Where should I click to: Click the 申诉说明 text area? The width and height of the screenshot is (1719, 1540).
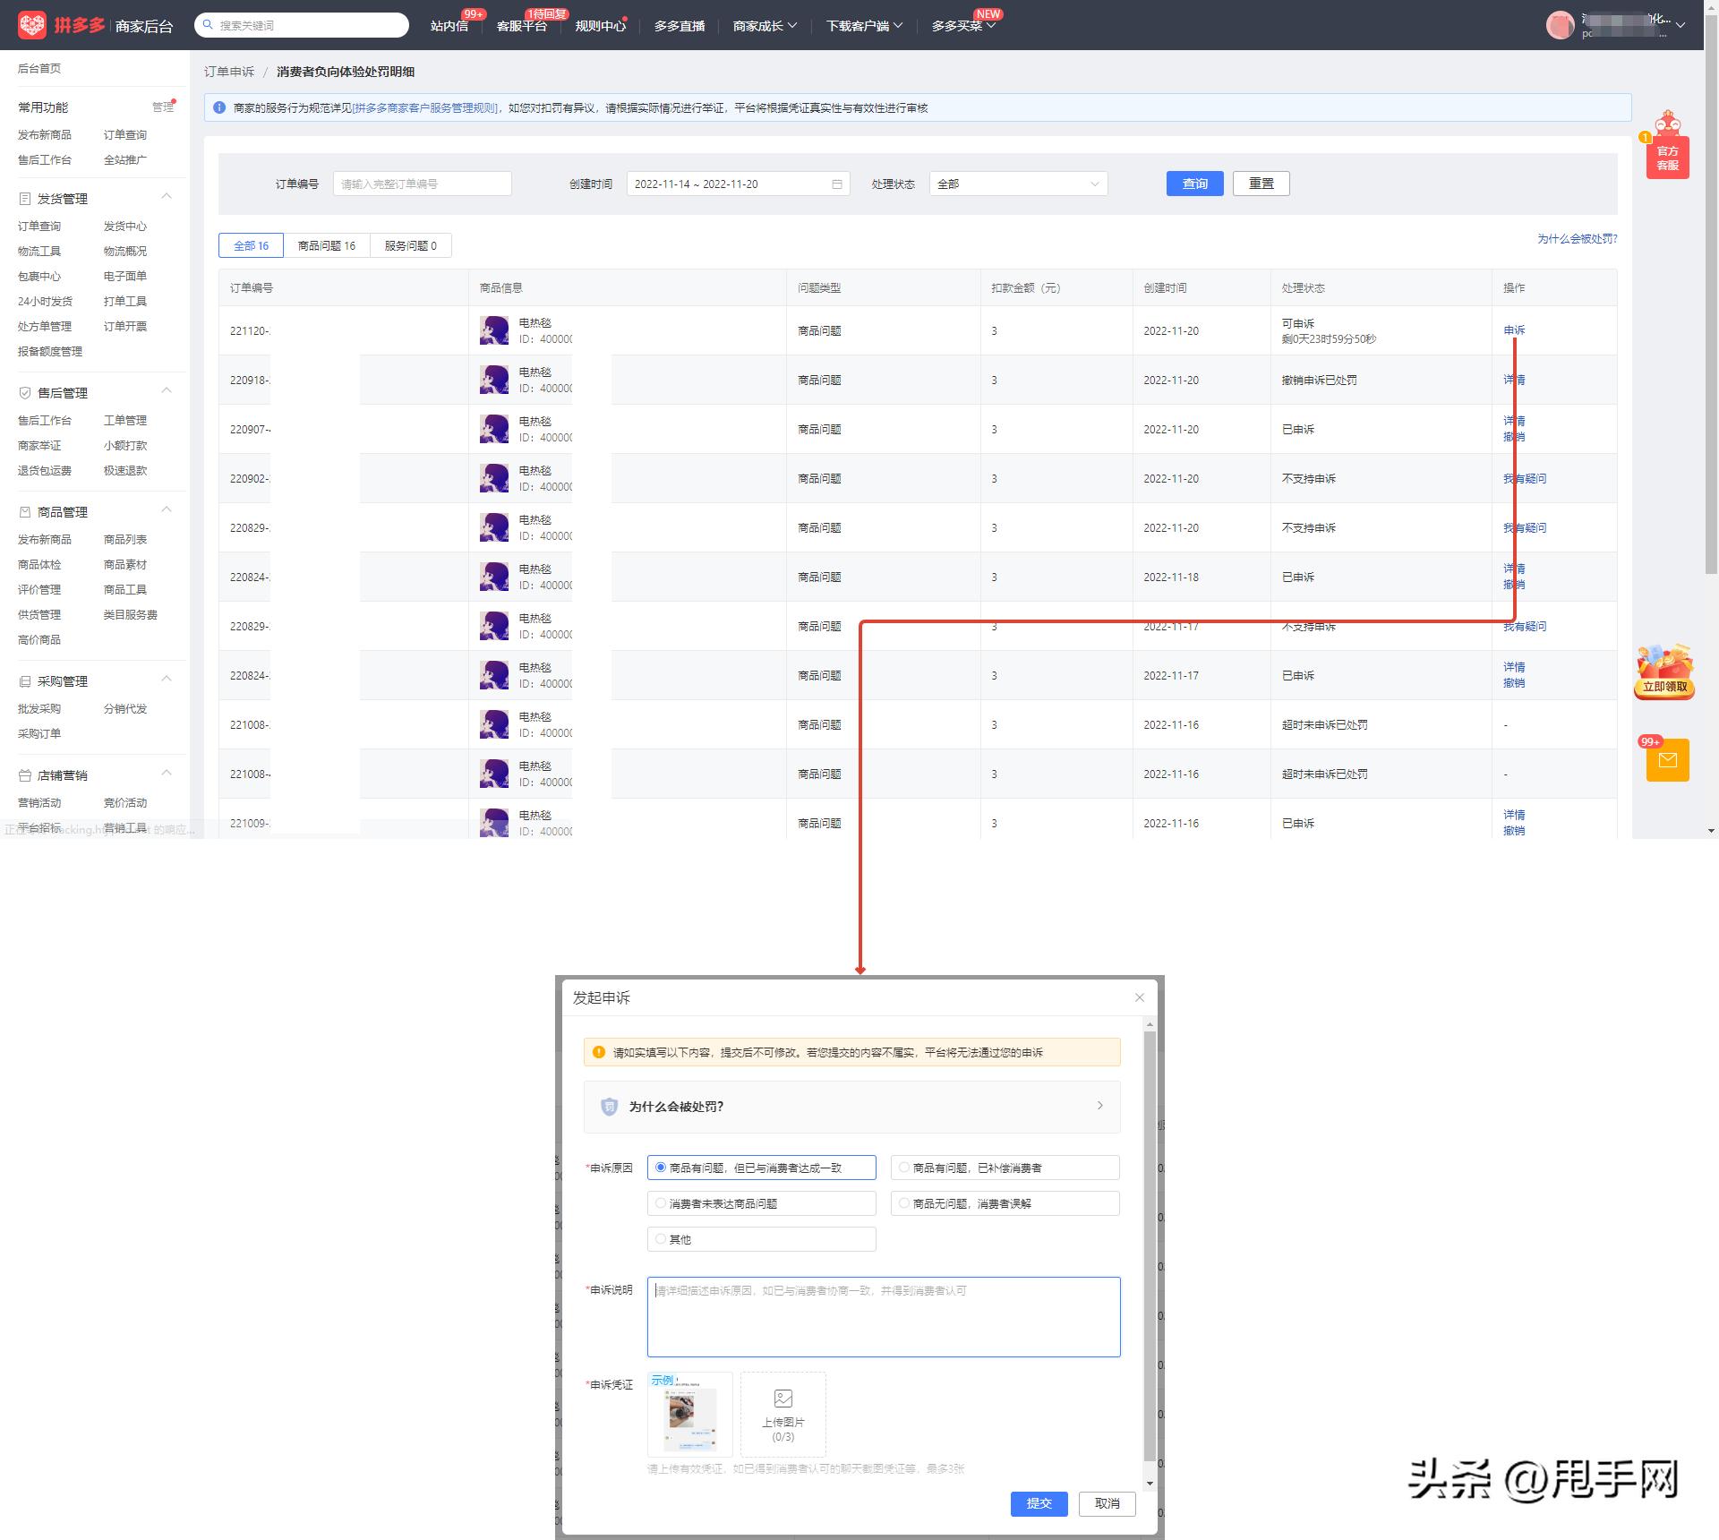(883, 1316)
